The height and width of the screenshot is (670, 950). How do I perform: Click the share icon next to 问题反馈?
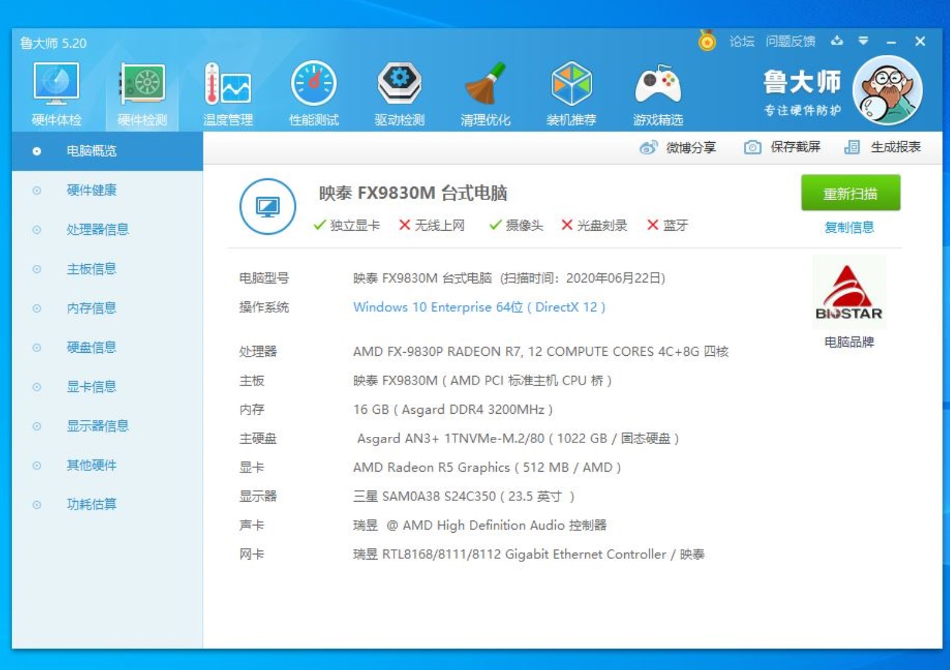point(837,41)
